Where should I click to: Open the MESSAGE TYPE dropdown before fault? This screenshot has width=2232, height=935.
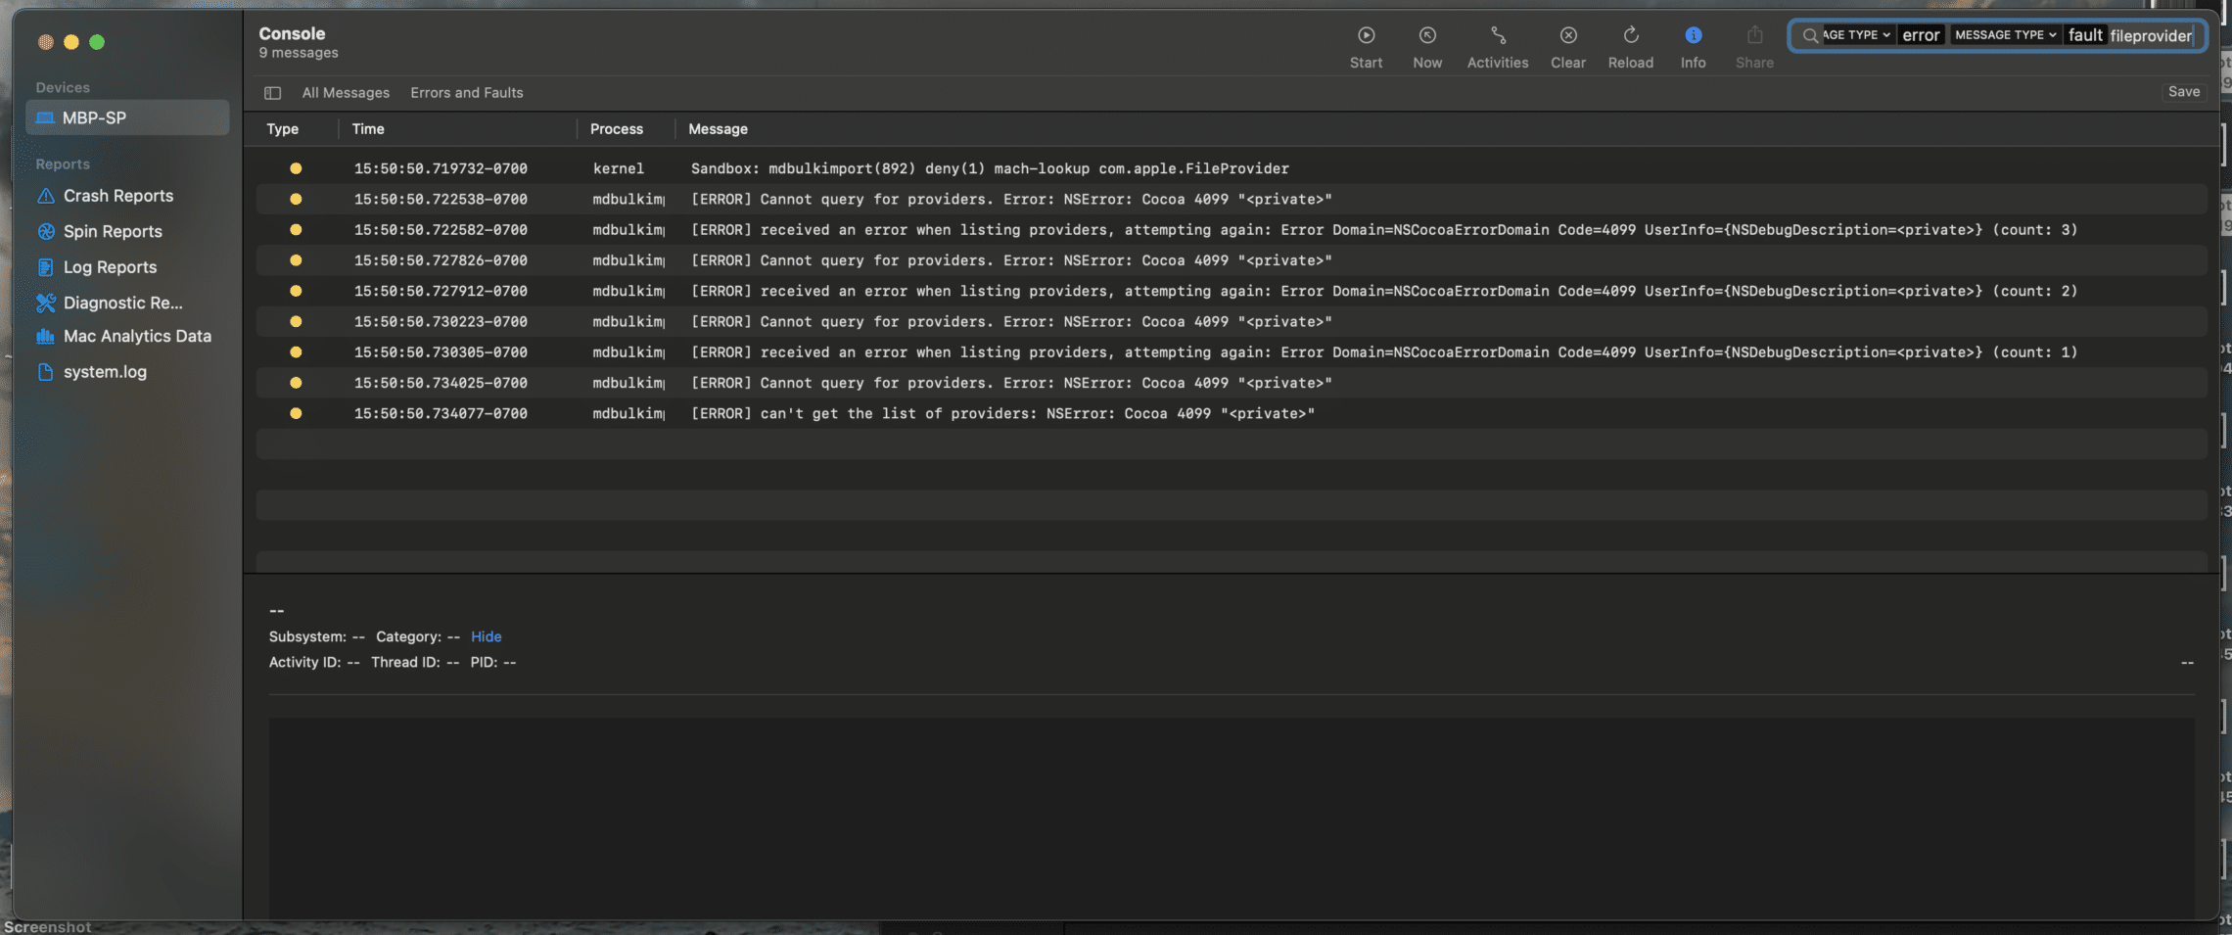[x=2005, y=35]
